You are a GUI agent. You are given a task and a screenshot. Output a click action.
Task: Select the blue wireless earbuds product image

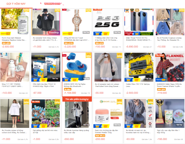tap(77, 67)
